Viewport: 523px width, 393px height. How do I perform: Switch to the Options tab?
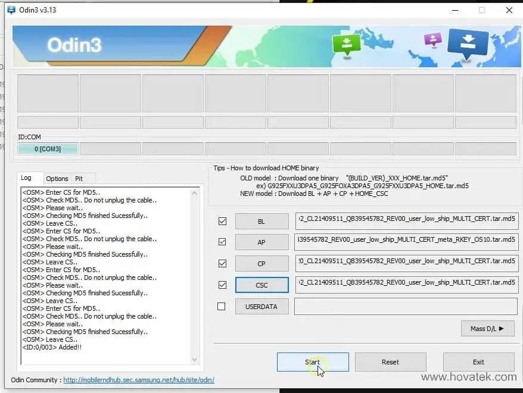(57, 178)
